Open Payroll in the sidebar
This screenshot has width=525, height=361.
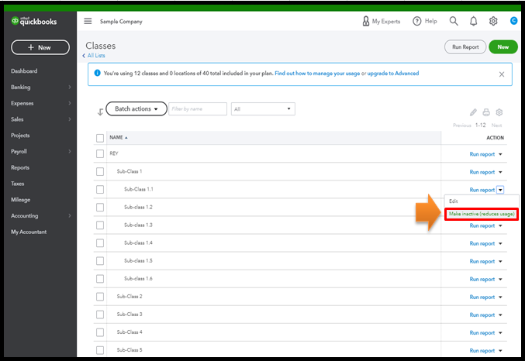coord(19,151)
